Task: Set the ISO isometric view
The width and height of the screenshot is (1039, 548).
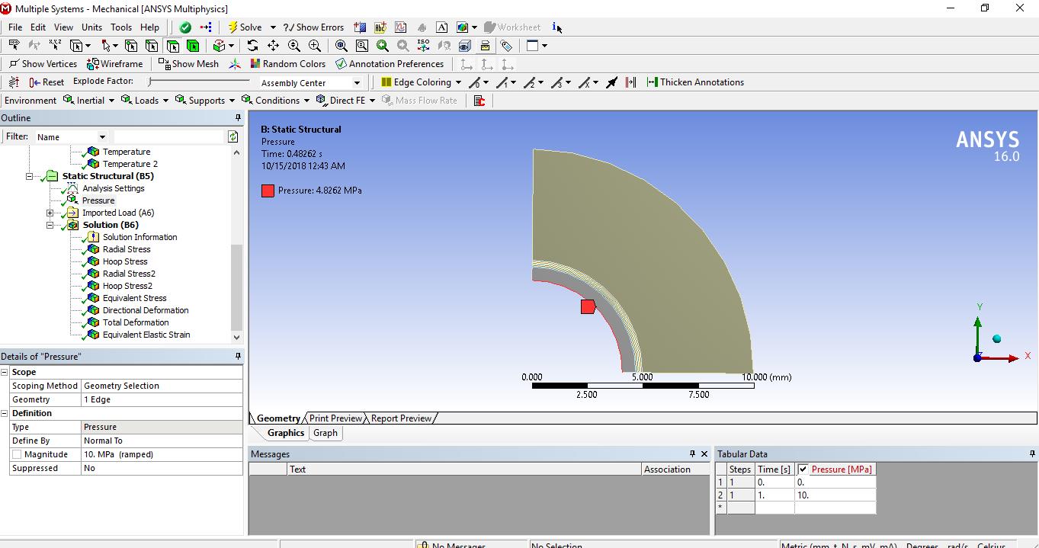Action: click(x=423, y=46)
